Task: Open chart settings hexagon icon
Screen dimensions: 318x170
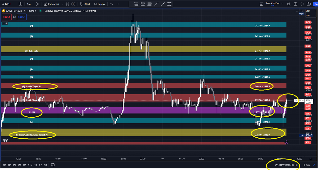Action: click(x=295, y=4)
